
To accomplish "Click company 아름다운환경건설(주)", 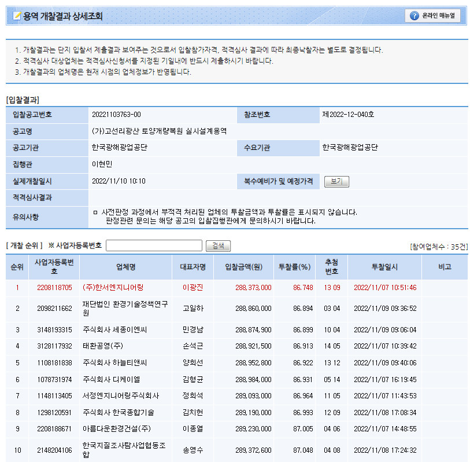I will 117,429.
